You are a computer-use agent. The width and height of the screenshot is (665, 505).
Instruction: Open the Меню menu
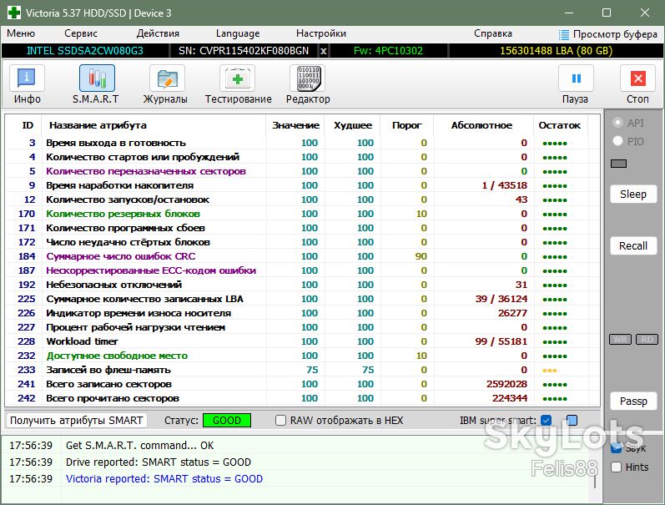(x=21, y=33)
